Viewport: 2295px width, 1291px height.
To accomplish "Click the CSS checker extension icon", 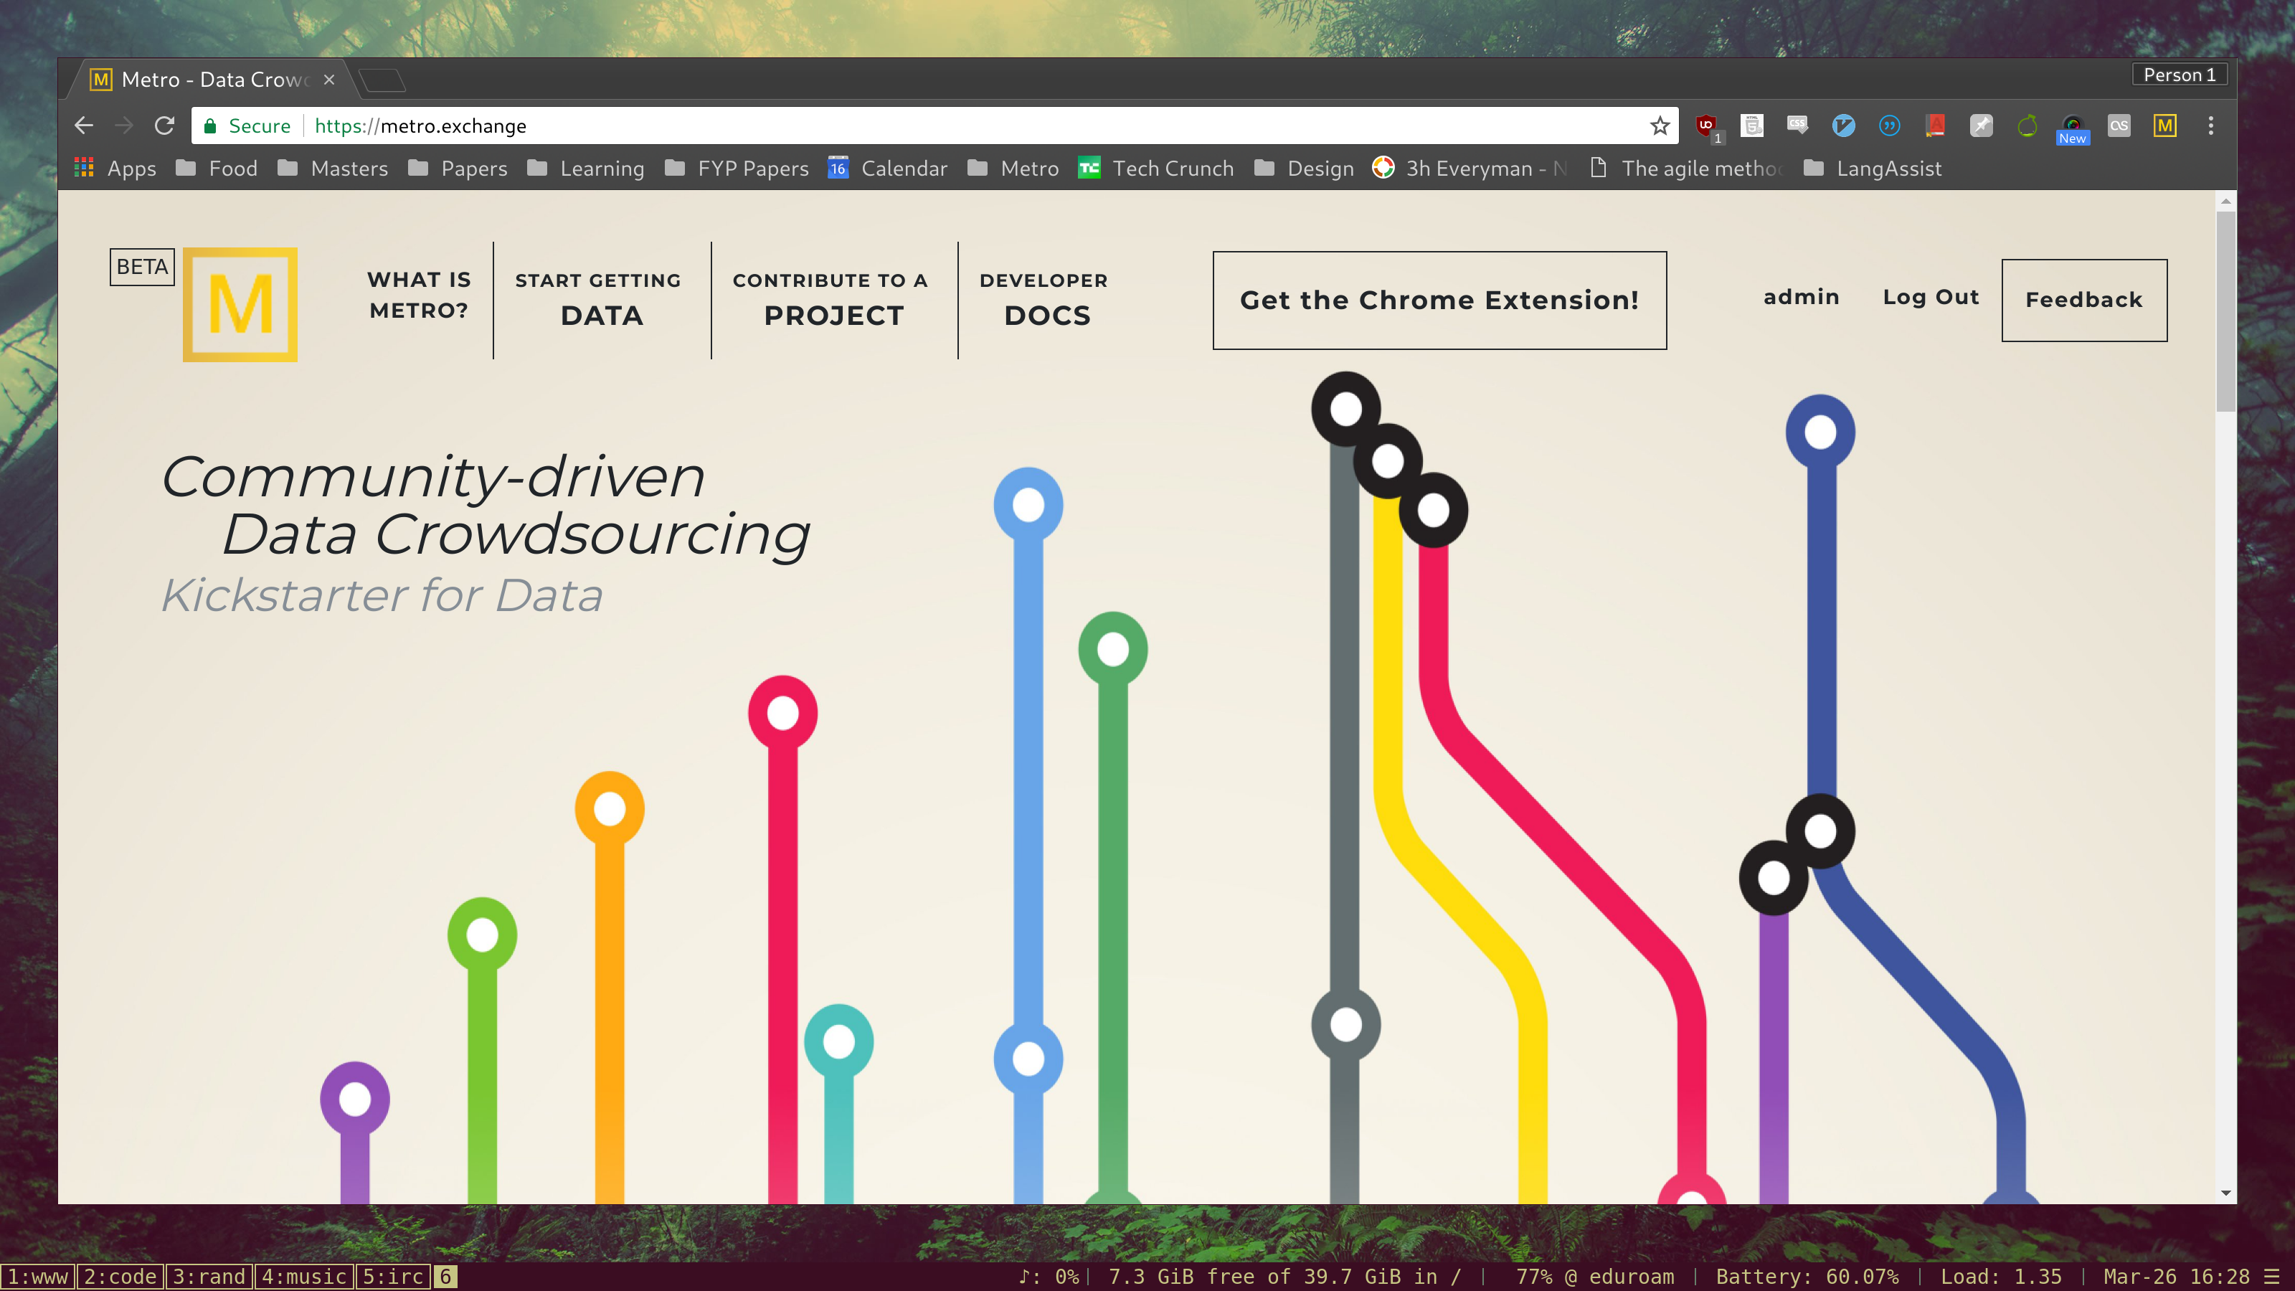I will tap(1798, 126).
